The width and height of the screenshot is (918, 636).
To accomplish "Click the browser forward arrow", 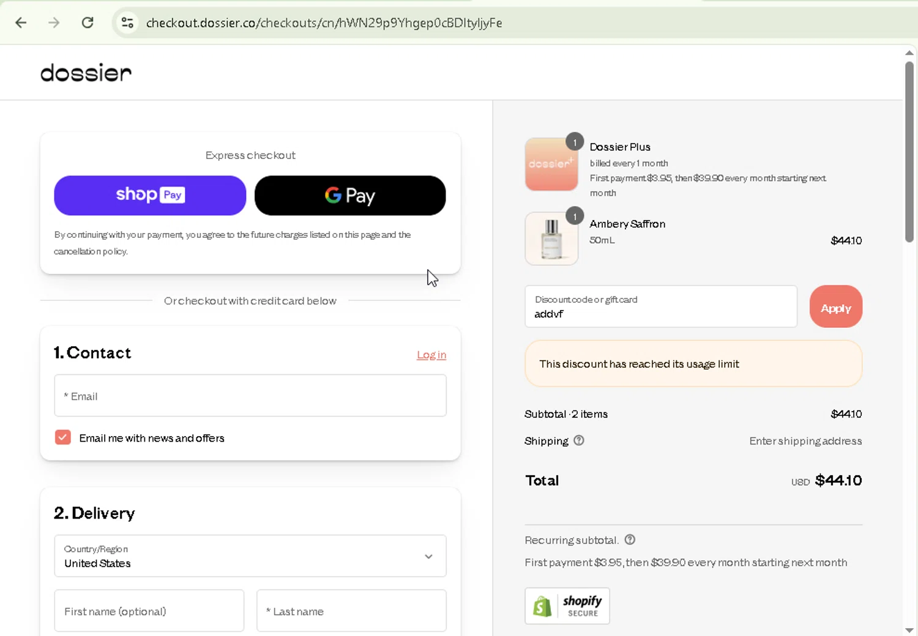I will [x=54, y=23].
